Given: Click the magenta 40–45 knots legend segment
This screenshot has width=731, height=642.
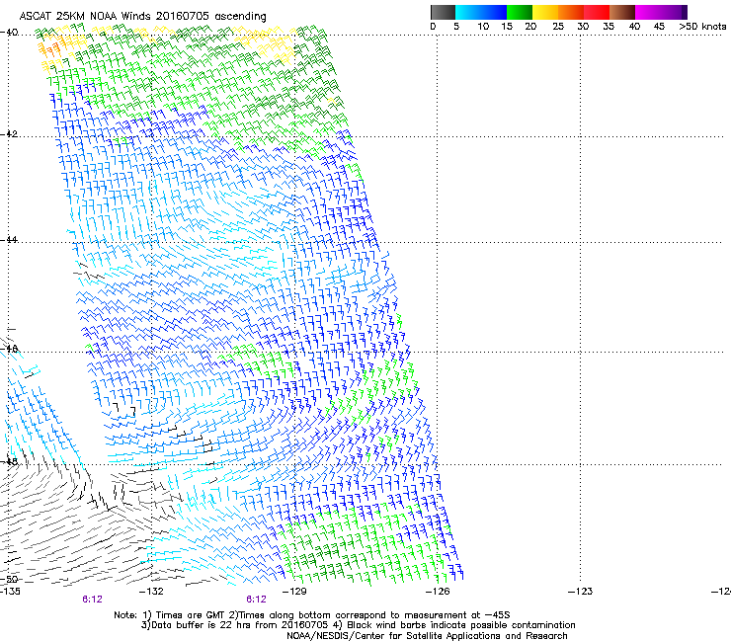Looking at the screenshot, I should (x=648, y=12).
